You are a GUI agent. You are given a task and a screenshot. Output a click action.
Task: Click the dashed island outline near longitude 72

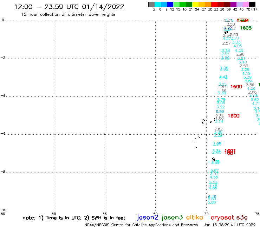point(204,121)
